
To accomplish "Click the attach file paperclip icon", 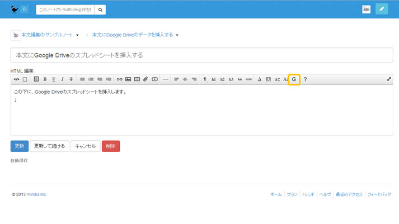I will [145, 79].
